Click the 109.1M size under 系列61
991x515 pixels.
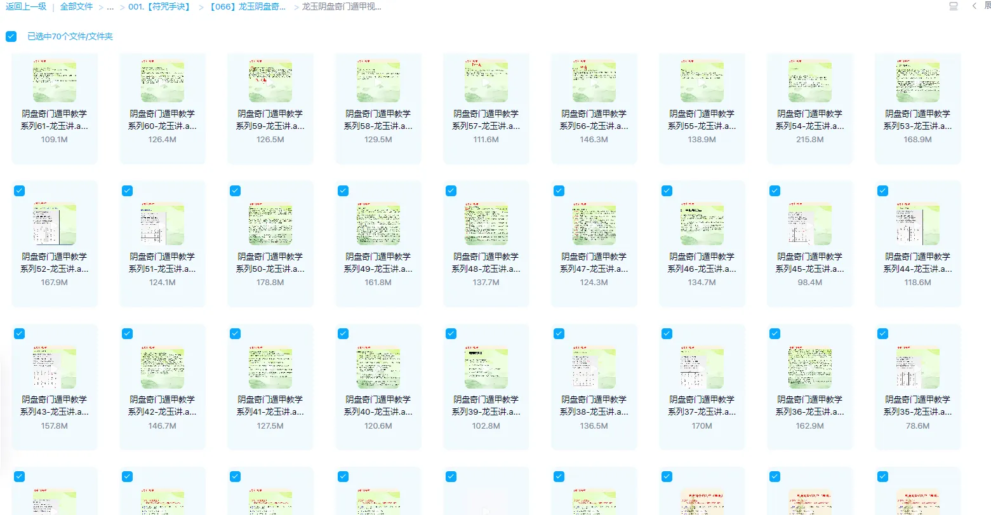click(x=55, y=139)
